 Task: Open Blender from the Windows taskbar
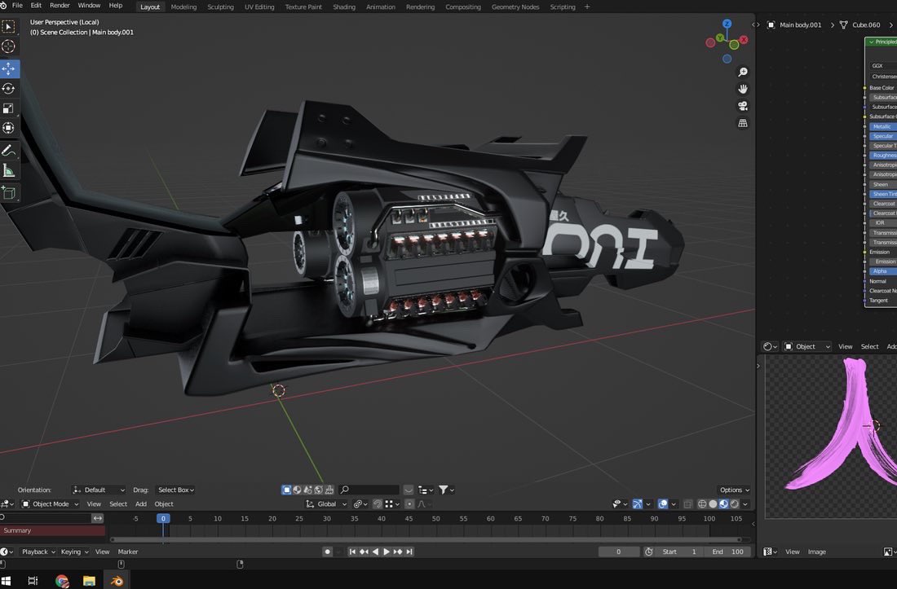tap(117, 580)
